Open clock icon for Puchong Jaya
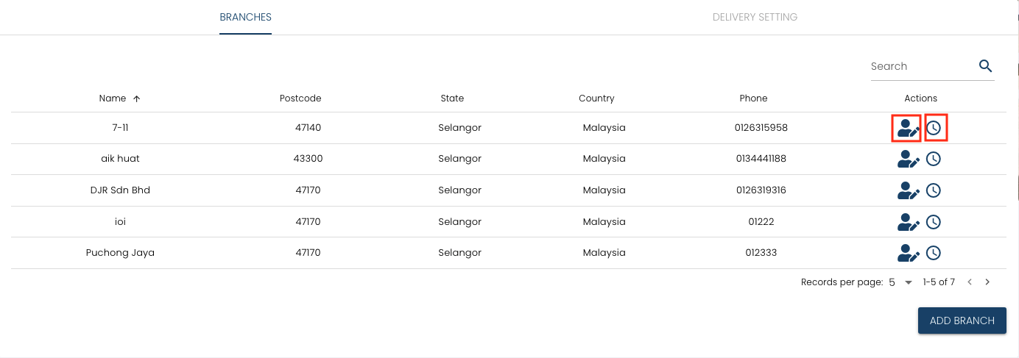This screenshot has width=1019, height=358. (x=934, y=253)
